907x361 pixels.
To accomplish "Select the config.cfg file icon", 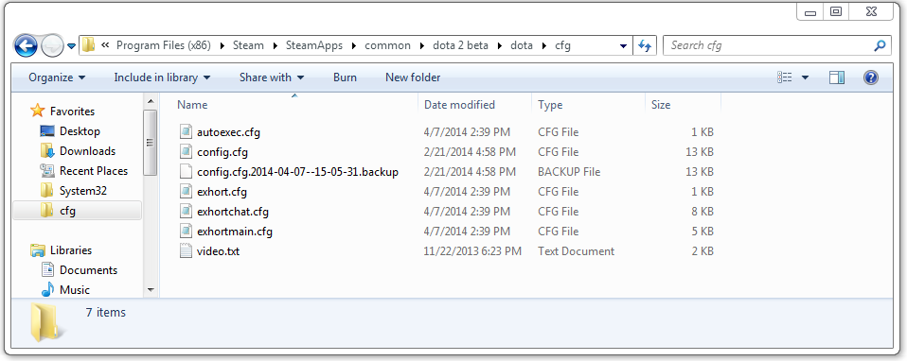I will pos(186,151).
